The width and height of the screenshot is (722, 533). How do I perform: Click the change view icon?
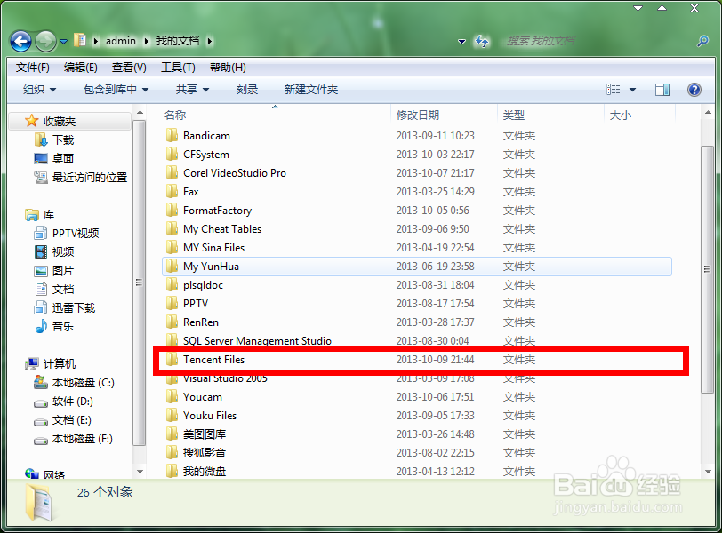(x=613, y=90)
